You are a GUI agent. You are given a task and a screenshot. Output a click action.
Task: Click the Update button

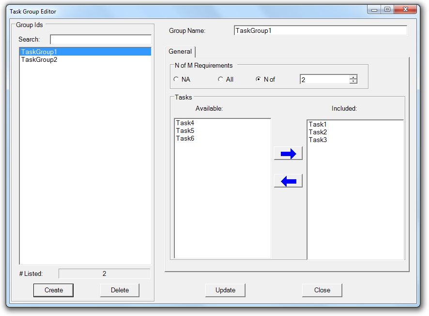point(225,290)
